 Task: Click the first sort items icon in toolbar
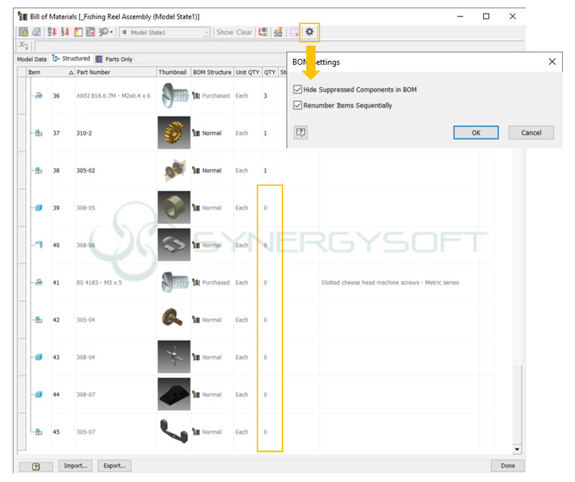[x=52, y=32]
